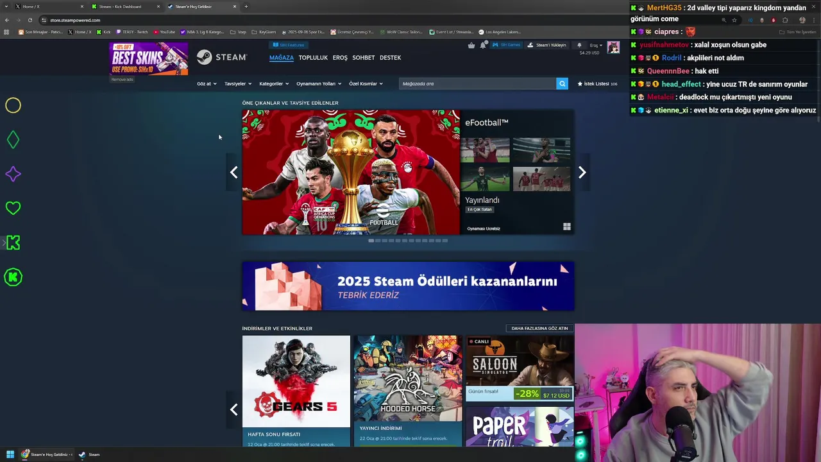Select the DESTEK menu item
The height and width of the screenshot is (462, 821).
click(x=390, y=58)
